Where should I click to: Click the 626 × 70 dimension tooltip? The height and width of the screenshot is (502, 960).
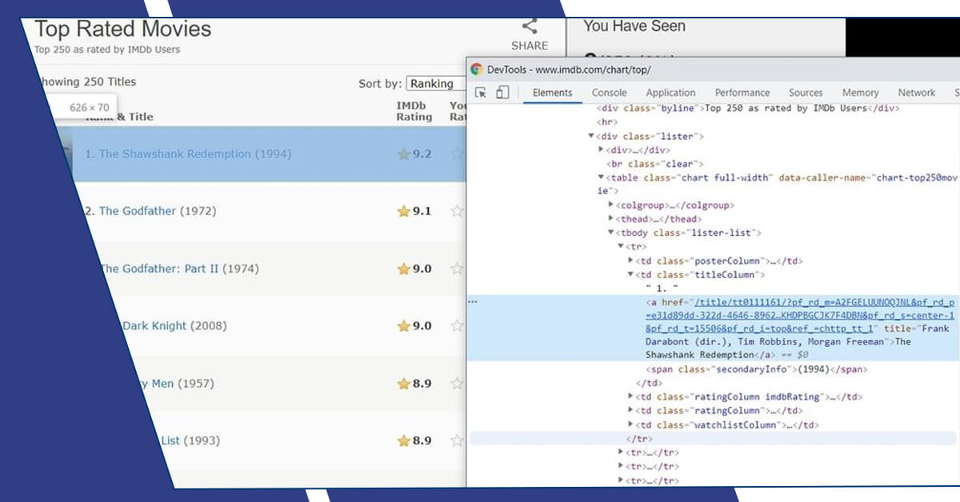click(x=89, y=107)
